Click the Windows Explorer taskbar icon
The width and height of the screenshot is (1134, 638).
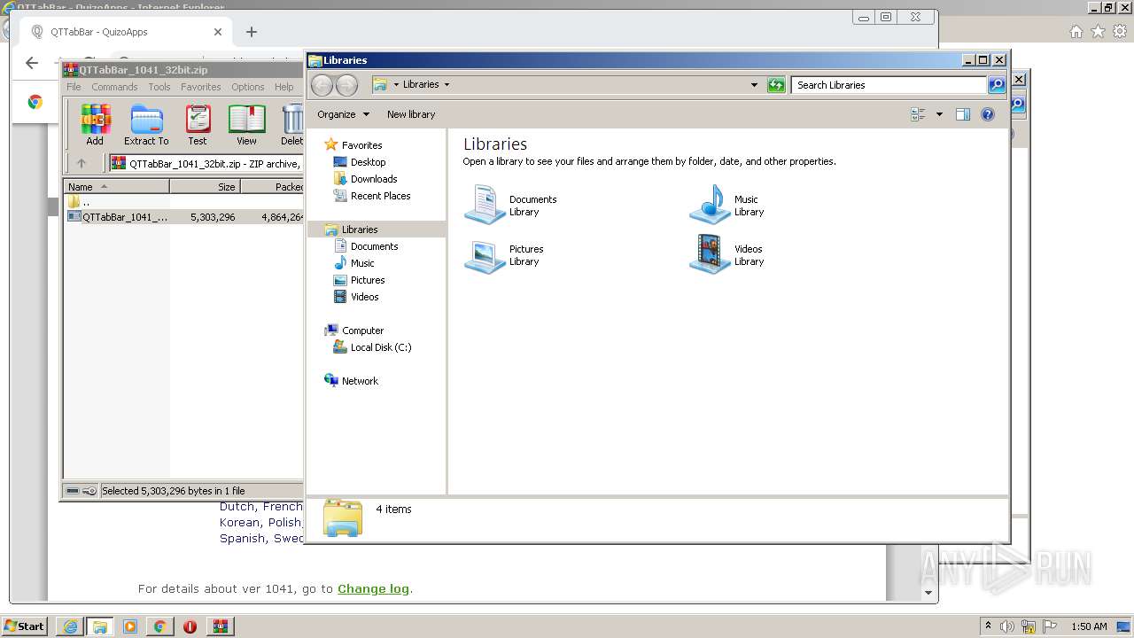100,626
